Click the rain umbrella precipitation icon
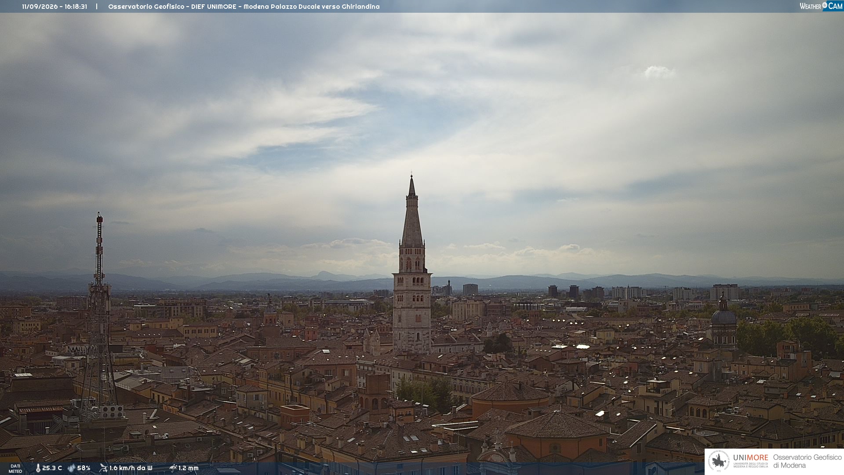Viewport: 844px width, 475px height. pos(173,468)
